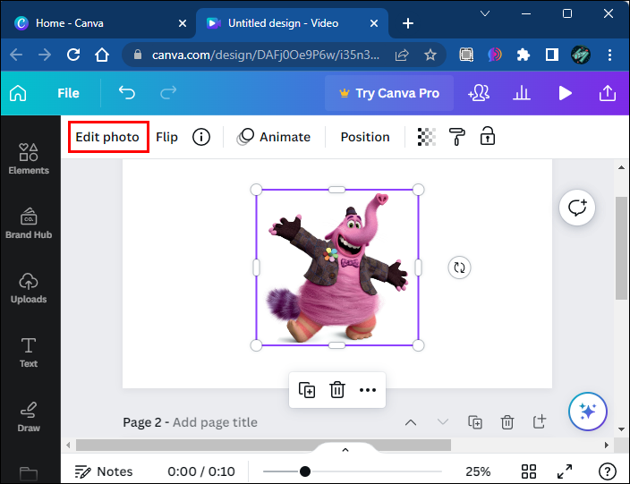Image resolution: width=630 pixels, height=484 pixels.
Task: Click the Canva home icon
Action: click(x=18, y=93)
